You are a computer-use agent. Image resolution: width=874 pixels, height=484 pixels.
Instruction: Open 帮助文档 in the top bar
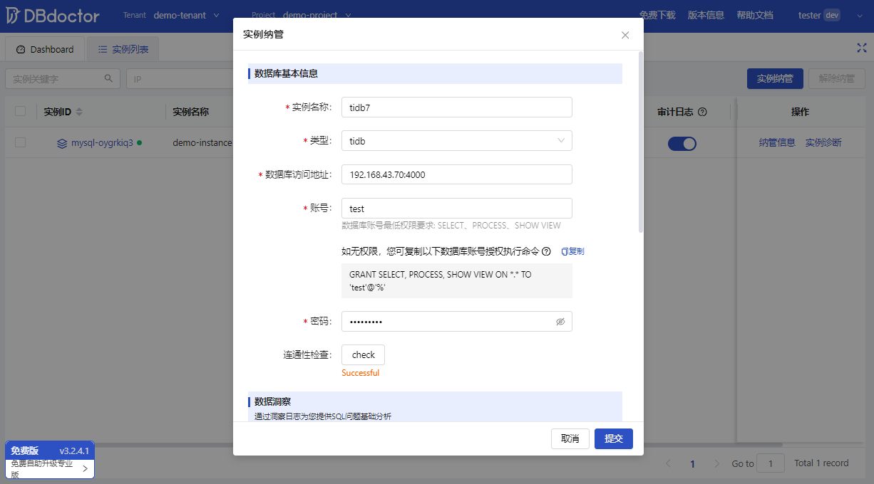[x=755, y=15]
